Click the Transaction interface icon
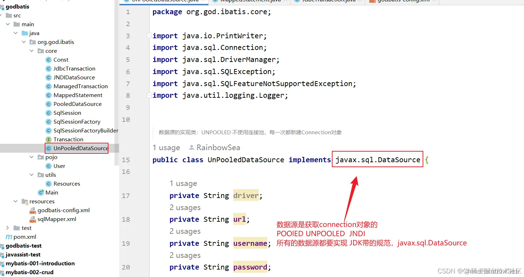 [x=49, y=140]
